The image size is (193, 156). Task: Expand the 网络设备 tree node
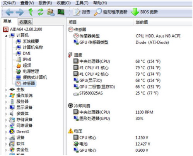6,126
